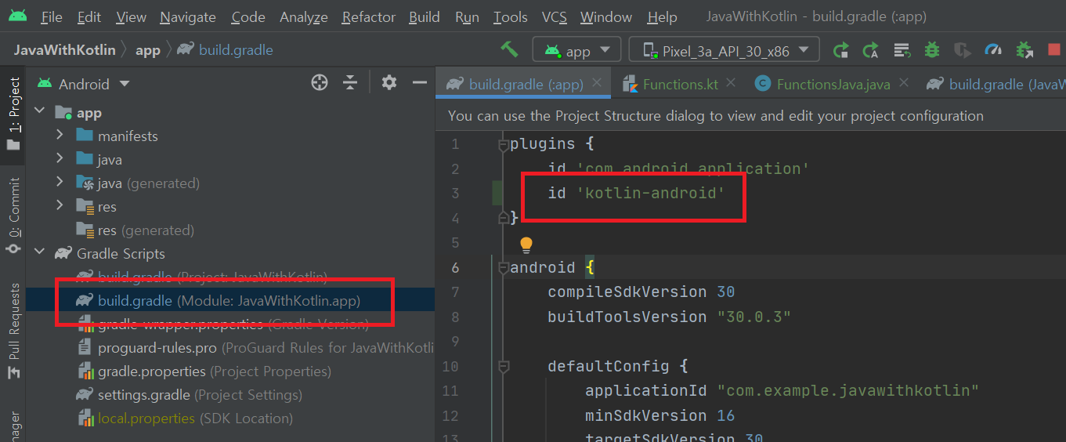Open the Refactor menu

point(370,16)
